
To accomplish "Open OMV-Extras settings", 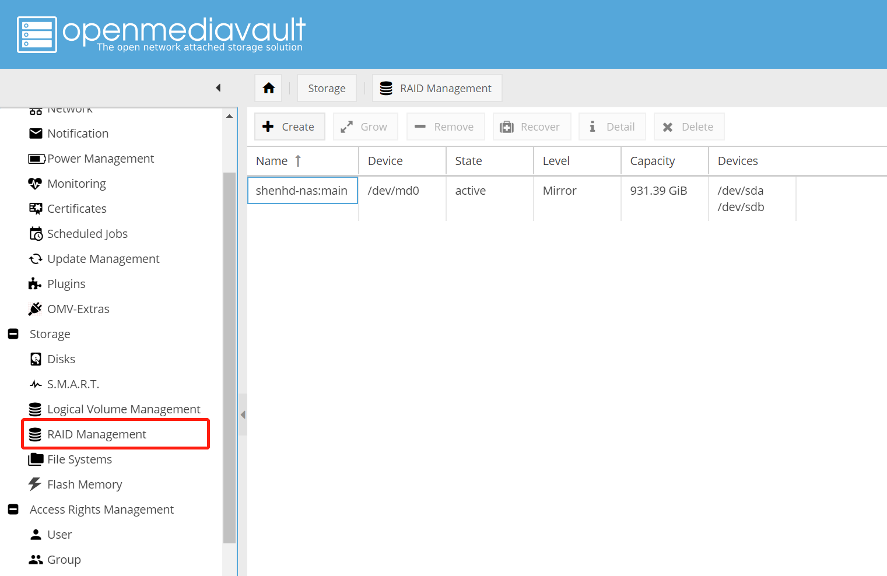I will pos(78,309).
